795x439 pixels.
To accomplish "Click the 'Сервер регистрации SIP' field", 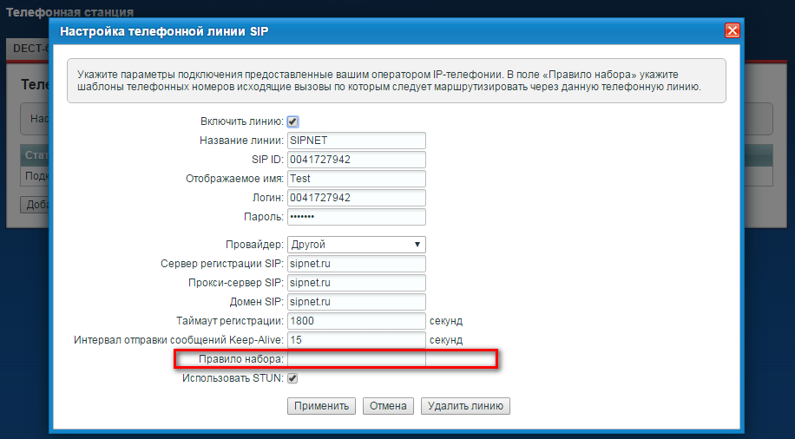I will [356, 264].
